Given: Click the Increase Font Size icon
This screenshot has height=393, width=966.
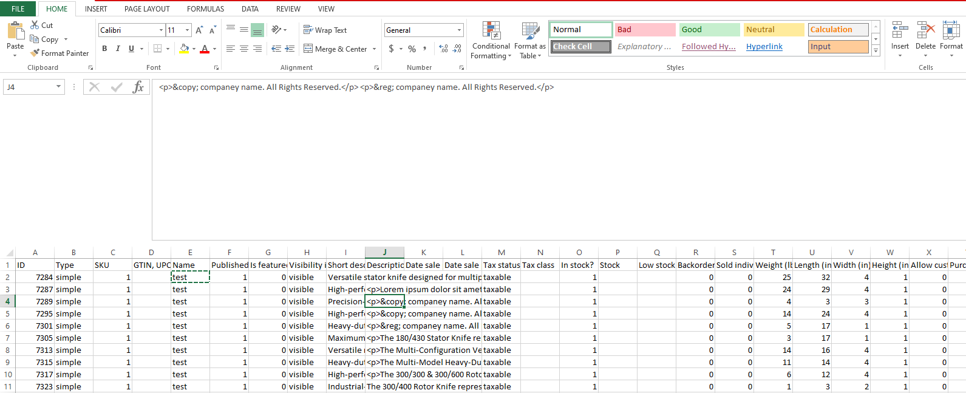Looking at the screenshot, I should pyautogui.click(x=199, y=30).
